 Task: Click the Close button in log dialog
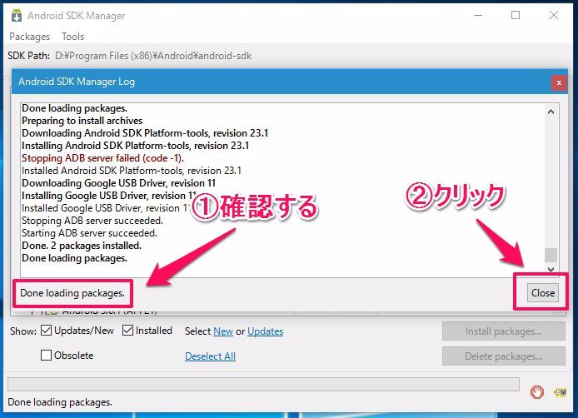[543, 292]
